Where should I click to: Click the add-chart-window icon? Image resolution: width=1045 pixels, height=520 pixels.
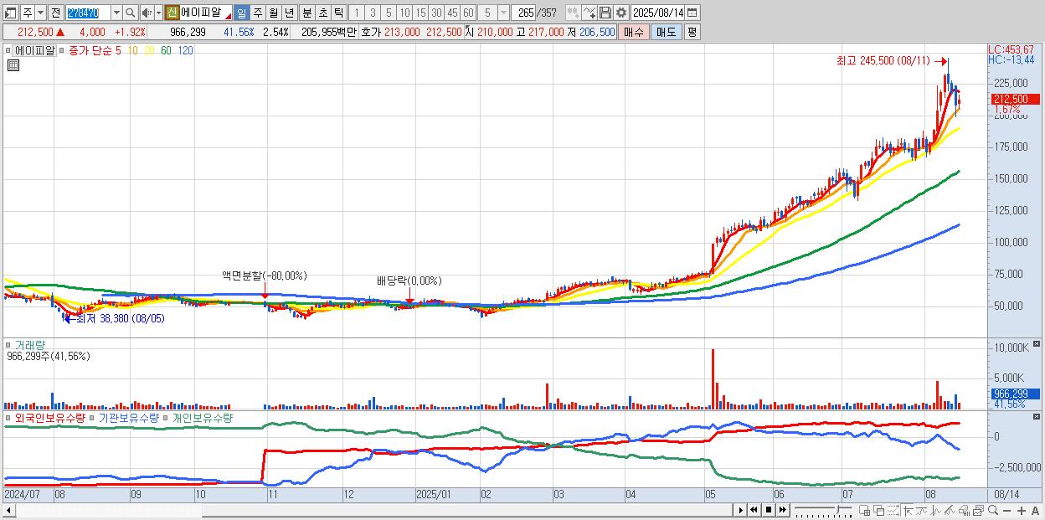864,511
